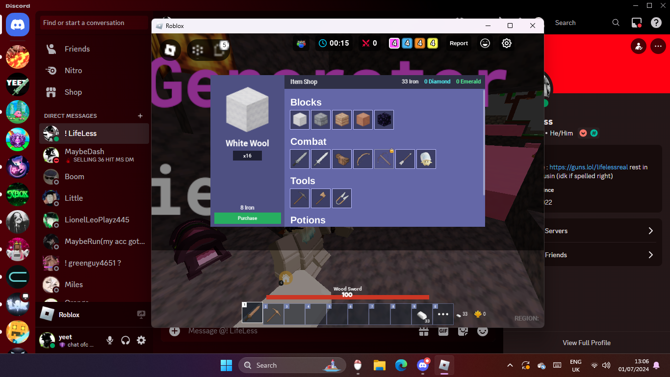The height and width of the screenshot is (377, 670).
Task: Click View Full Profile
Action: coord(587,343)
